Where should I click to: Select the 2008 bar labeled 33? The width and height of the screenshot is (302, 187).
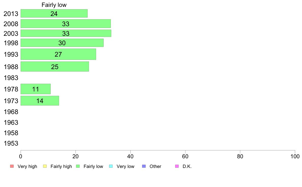[x=66, y=24]
